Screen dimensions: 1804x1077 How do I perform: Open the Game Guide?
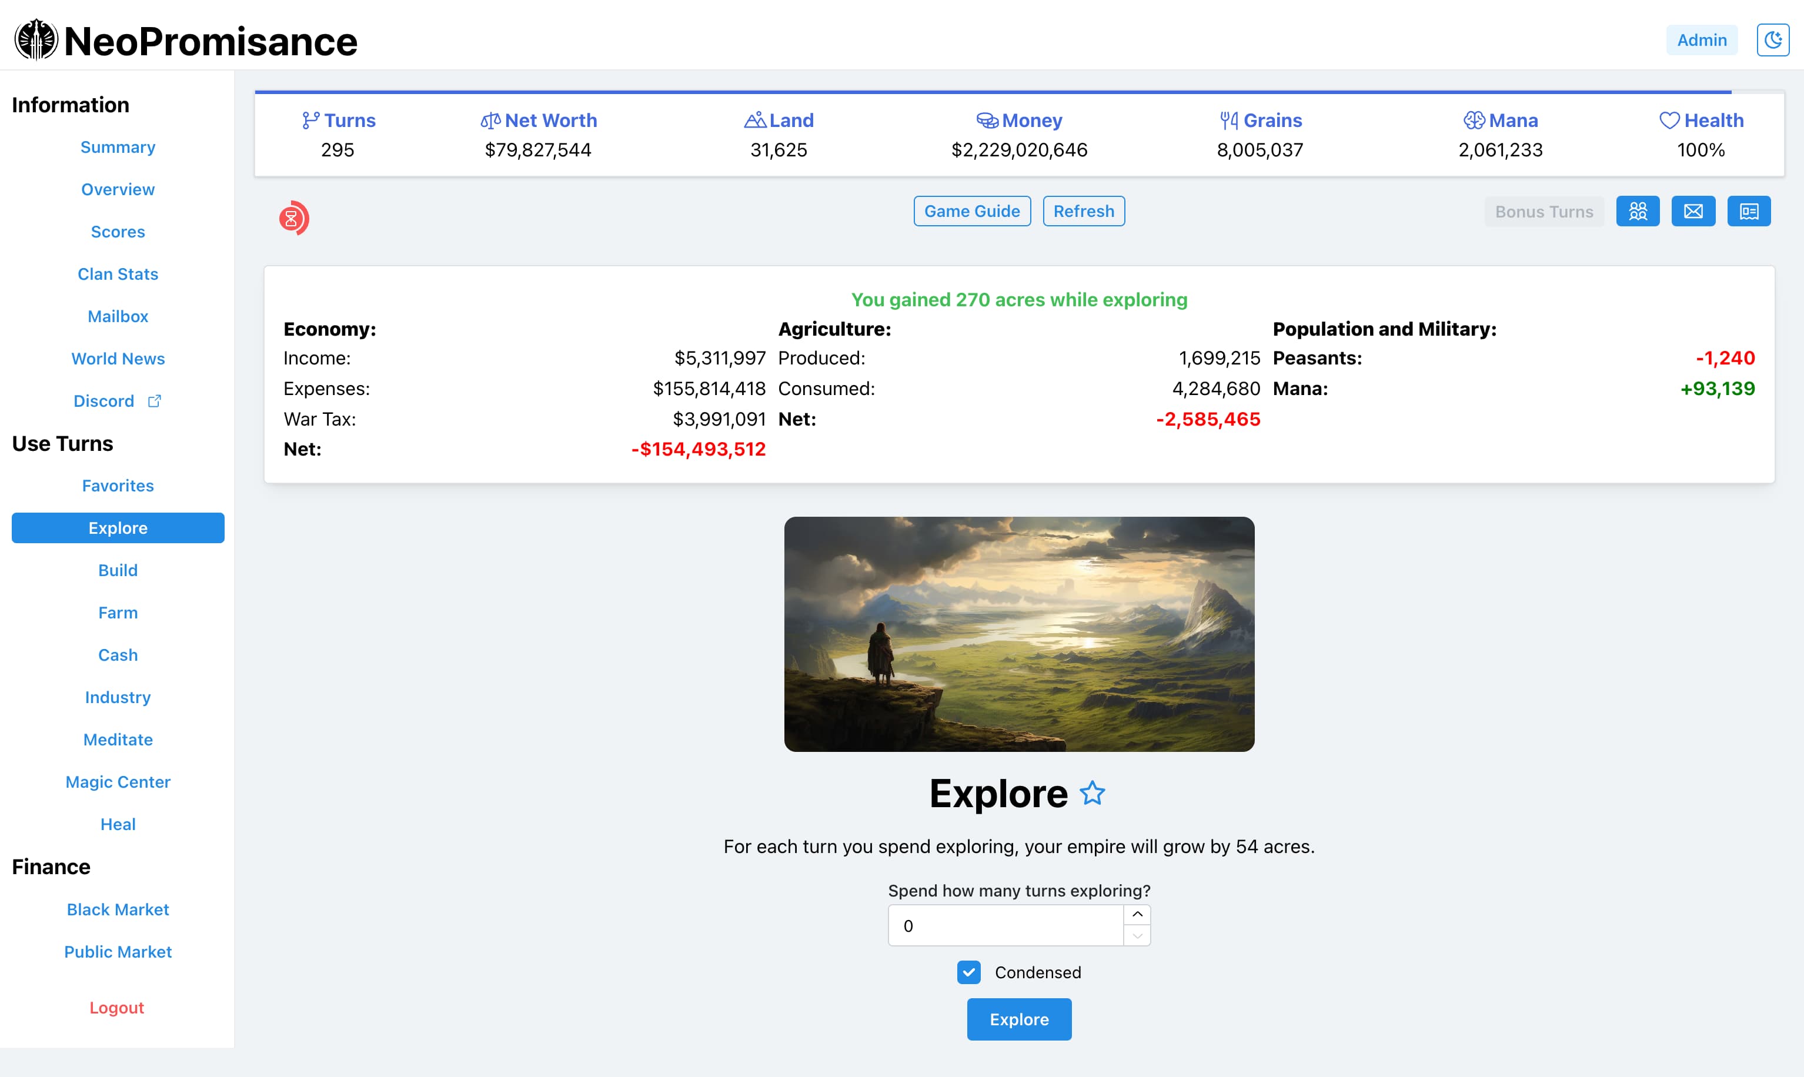(971, 211)
